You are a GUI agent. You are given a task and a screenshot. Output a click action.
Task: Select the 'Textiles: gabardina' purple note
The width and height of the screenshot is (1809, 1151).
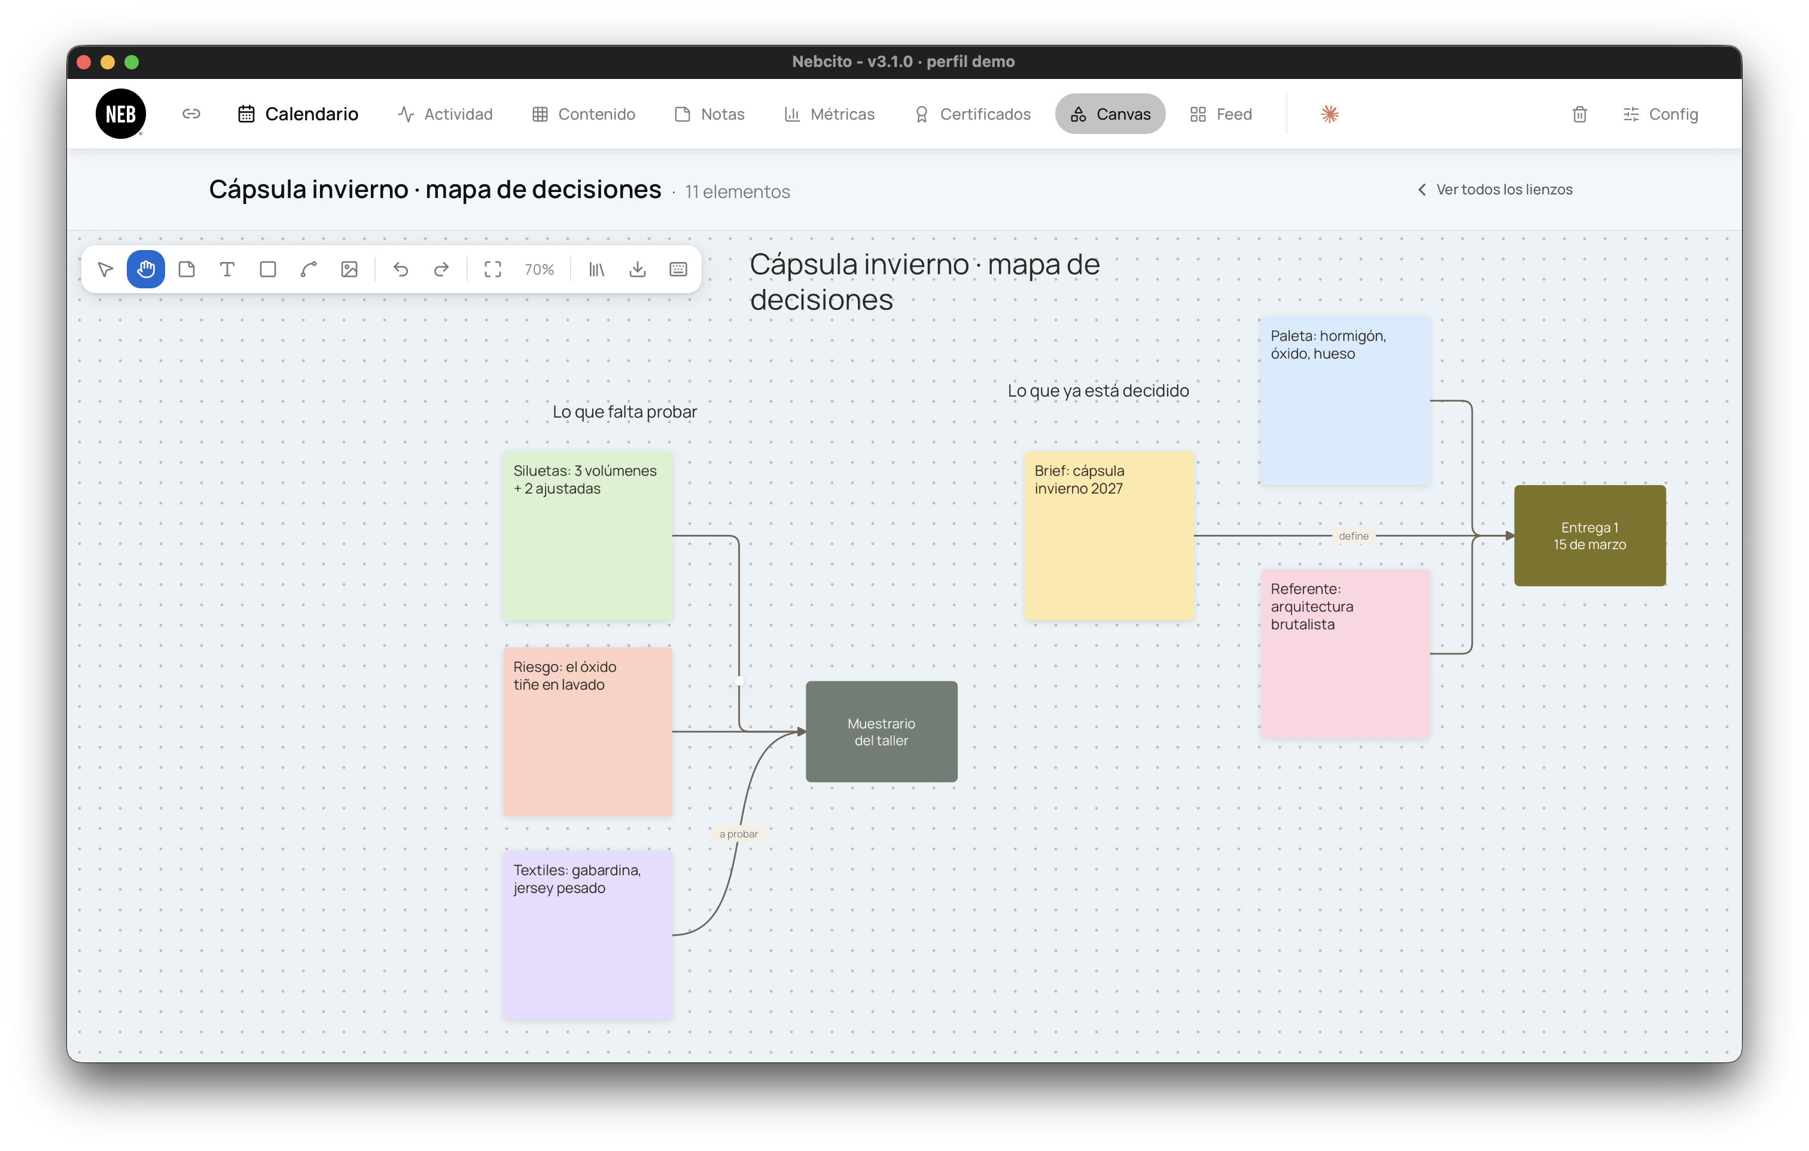tap(587, 934)
